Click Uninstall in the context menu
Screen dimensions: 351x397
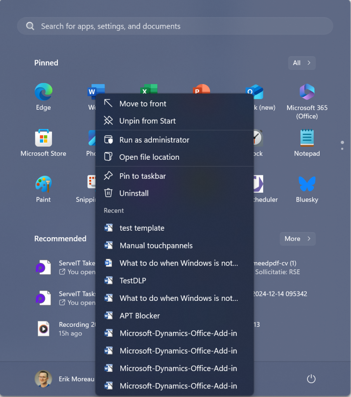tap(134, 193)
